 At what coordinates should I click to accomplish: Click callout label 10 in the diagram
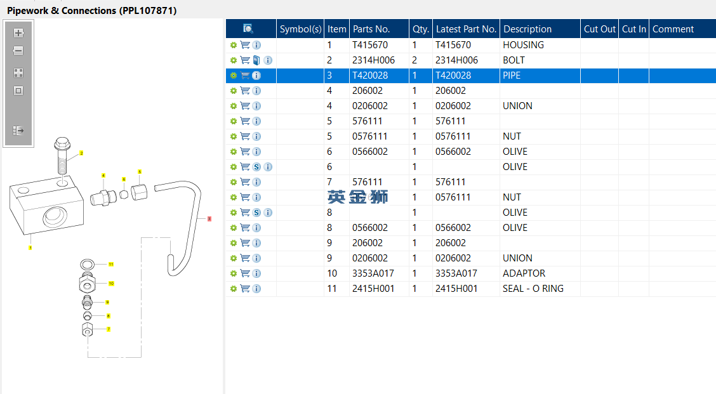tap(111, 284)
